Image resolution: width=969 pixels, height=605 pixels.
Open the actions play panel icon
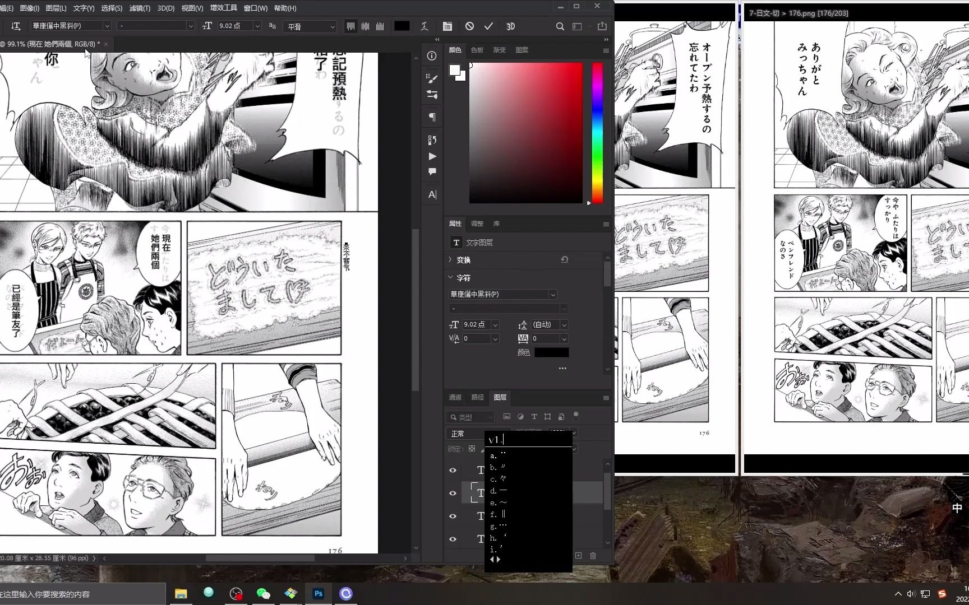pyautogui.click(x=432, y=156)
